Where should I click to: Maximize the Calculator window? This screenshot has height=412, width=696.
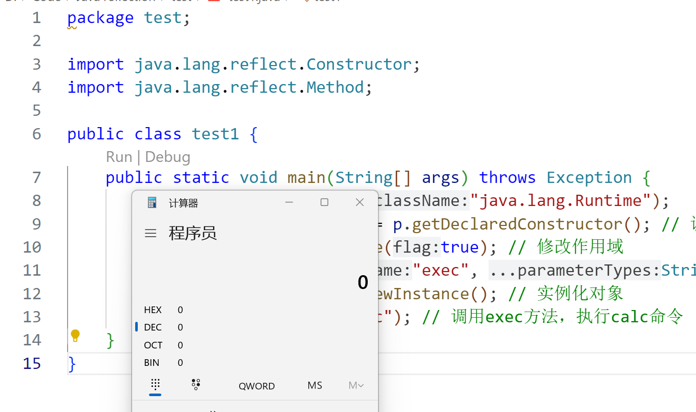pos(324,202)
